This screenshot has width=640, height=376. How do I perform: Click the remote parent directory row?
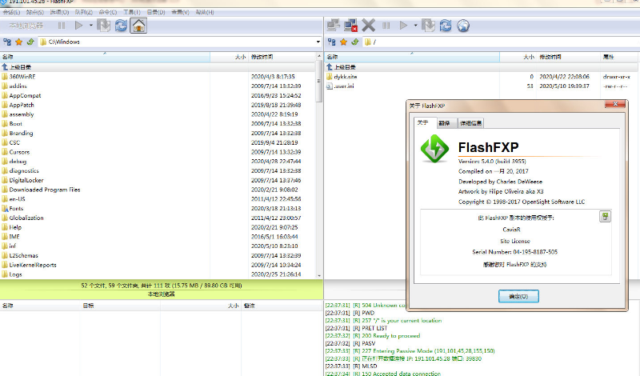482,67
